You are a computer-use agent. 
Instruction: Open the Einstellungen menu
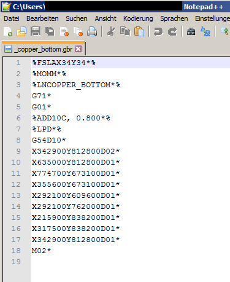pyautogui.click(x=212, y=18)
